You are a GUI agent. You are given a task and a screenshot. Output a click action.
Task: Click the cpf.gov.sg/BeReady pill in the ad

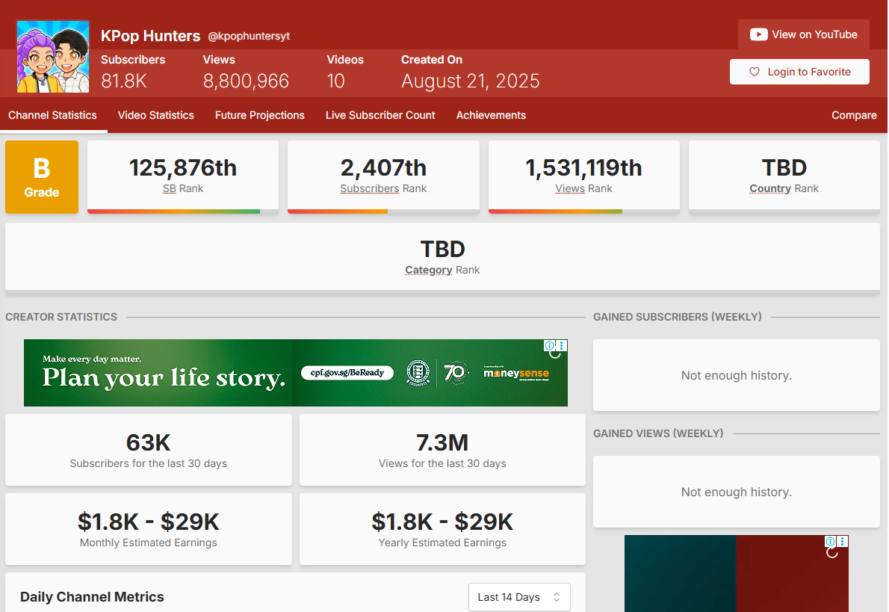pyautogui.click(x=347, y=373)
